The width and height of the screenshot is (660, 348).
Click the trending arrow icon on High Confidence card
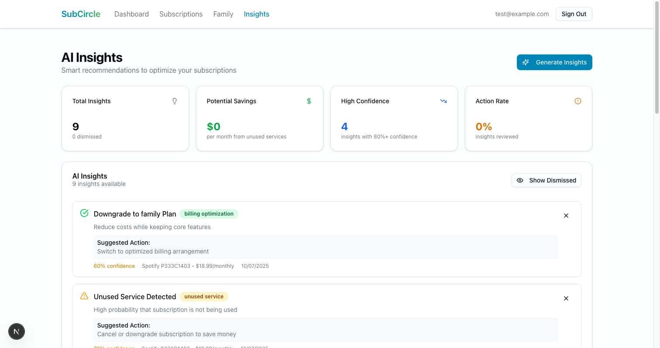coord(443,101)
